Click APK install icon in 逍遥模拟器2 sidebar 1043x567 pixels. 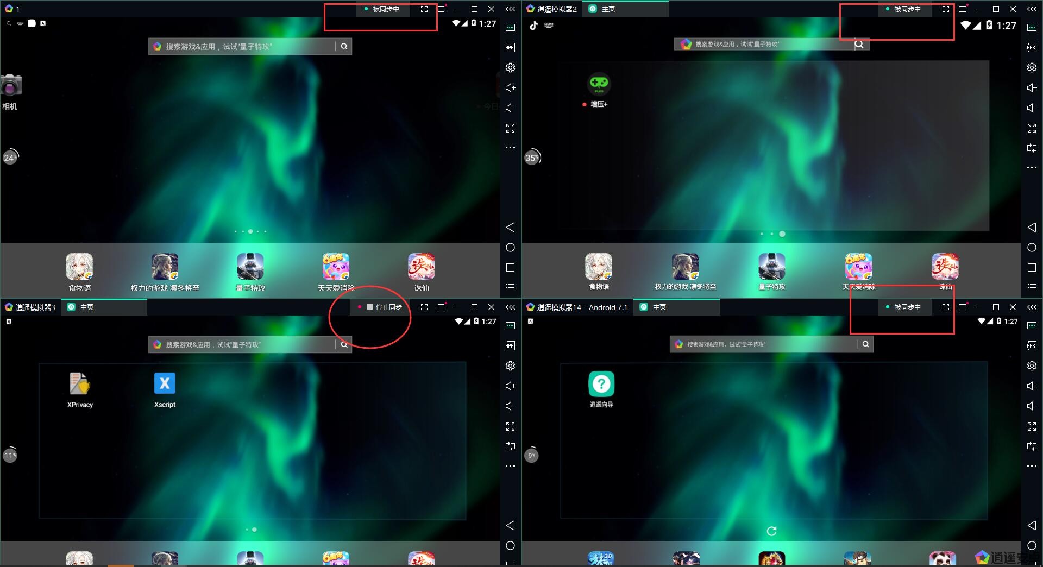pos(1032,48)
